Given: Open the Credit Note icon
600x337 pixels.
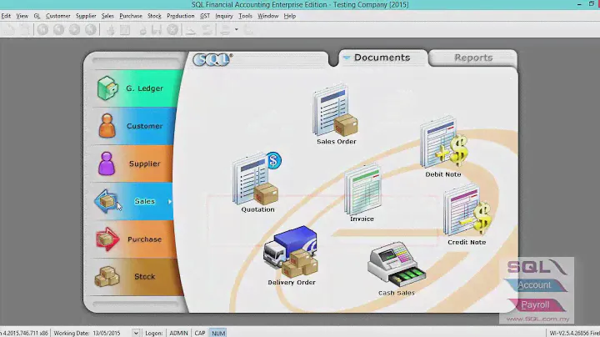Looking at the screenshot, I should [x=466, y=213].
